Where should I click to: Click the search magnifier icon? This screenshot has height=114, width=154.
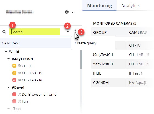(x=4, y=32)
